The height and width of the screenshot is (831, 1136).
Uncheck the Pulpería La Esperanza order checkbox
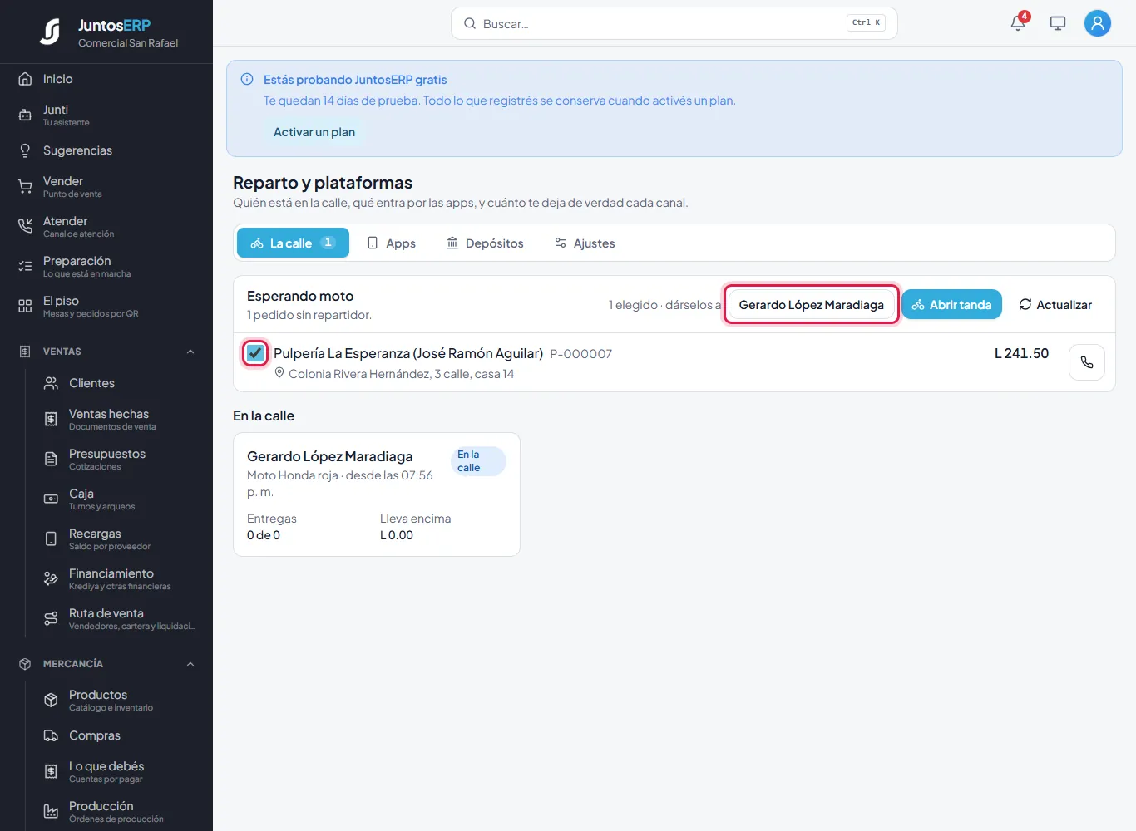255,353
